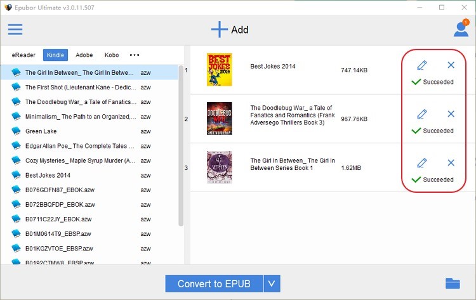Click 1.62MB file size
Image resolution: width=476 pixels, height=300 pixels.
pos(351,167)
